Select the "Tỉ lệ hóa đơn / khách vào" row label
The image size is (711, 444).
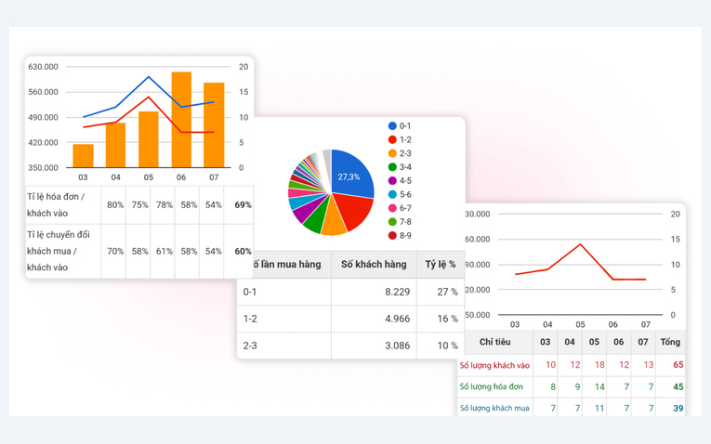pyautogui.click(x=56, y=204)
